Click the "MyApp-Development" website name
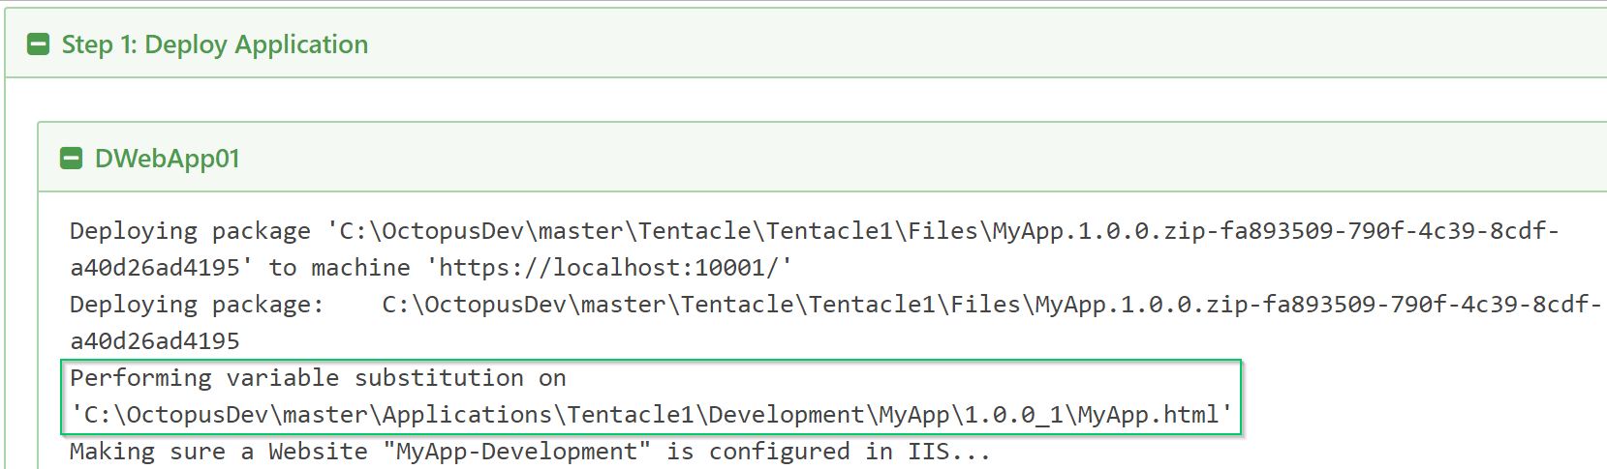Image resolution: width=1607 pixels, height=469 pixels. [x=517, y=452]
